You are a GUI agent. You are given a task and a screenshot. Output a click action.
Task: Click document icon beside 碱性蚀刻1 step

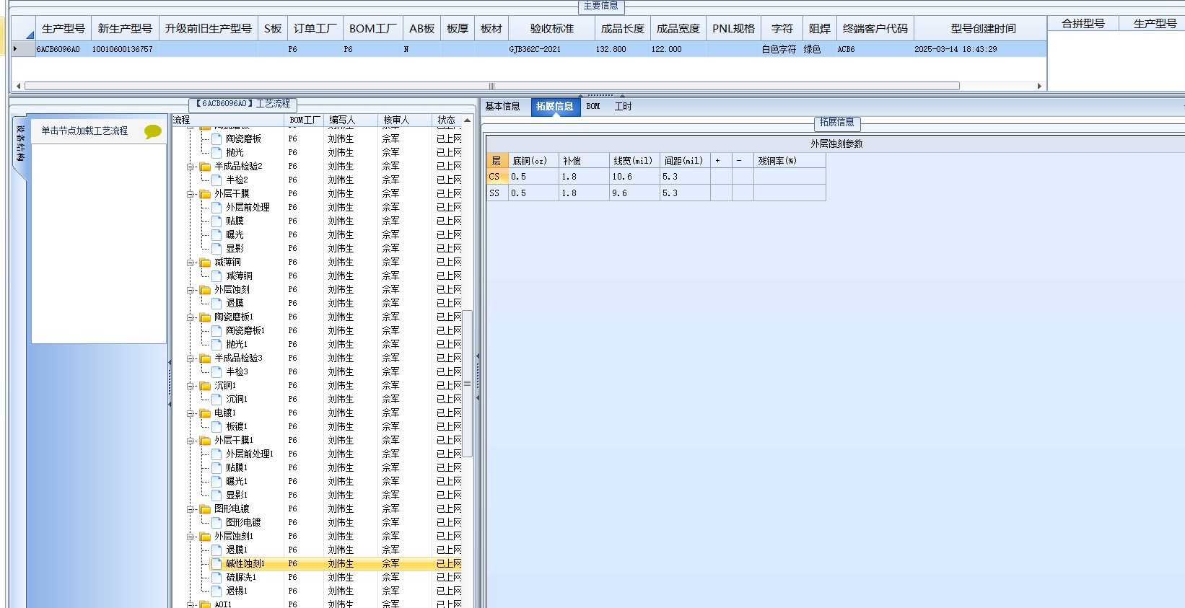217,563
